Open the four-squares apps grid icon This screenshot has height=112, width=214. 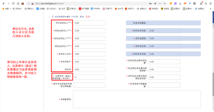(x=194, y=4)
